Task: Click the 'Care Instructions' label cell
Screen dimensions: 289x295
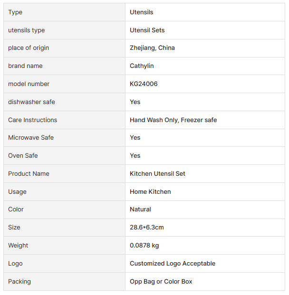Action: click(x=32, y=120)
